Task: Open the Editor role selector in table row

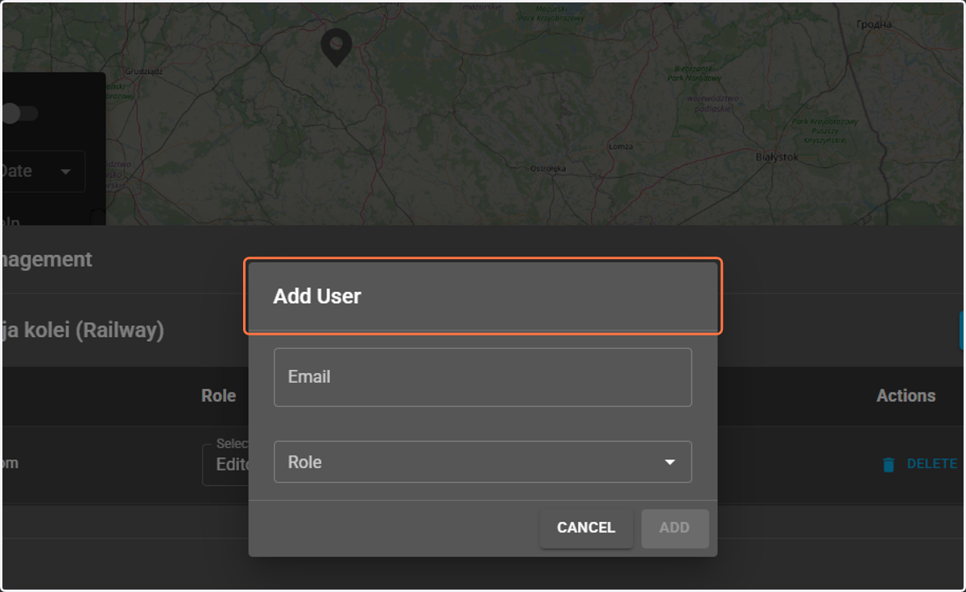Action: [x=225, y=463]
